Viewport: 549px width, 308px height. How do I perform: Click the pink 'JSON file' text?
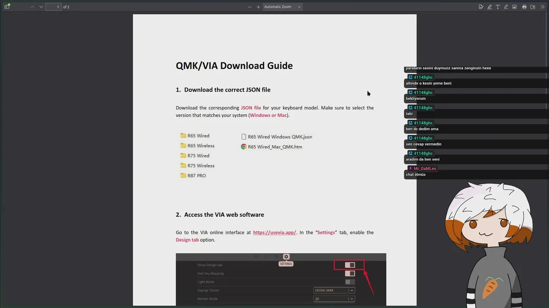coord(251,108)
